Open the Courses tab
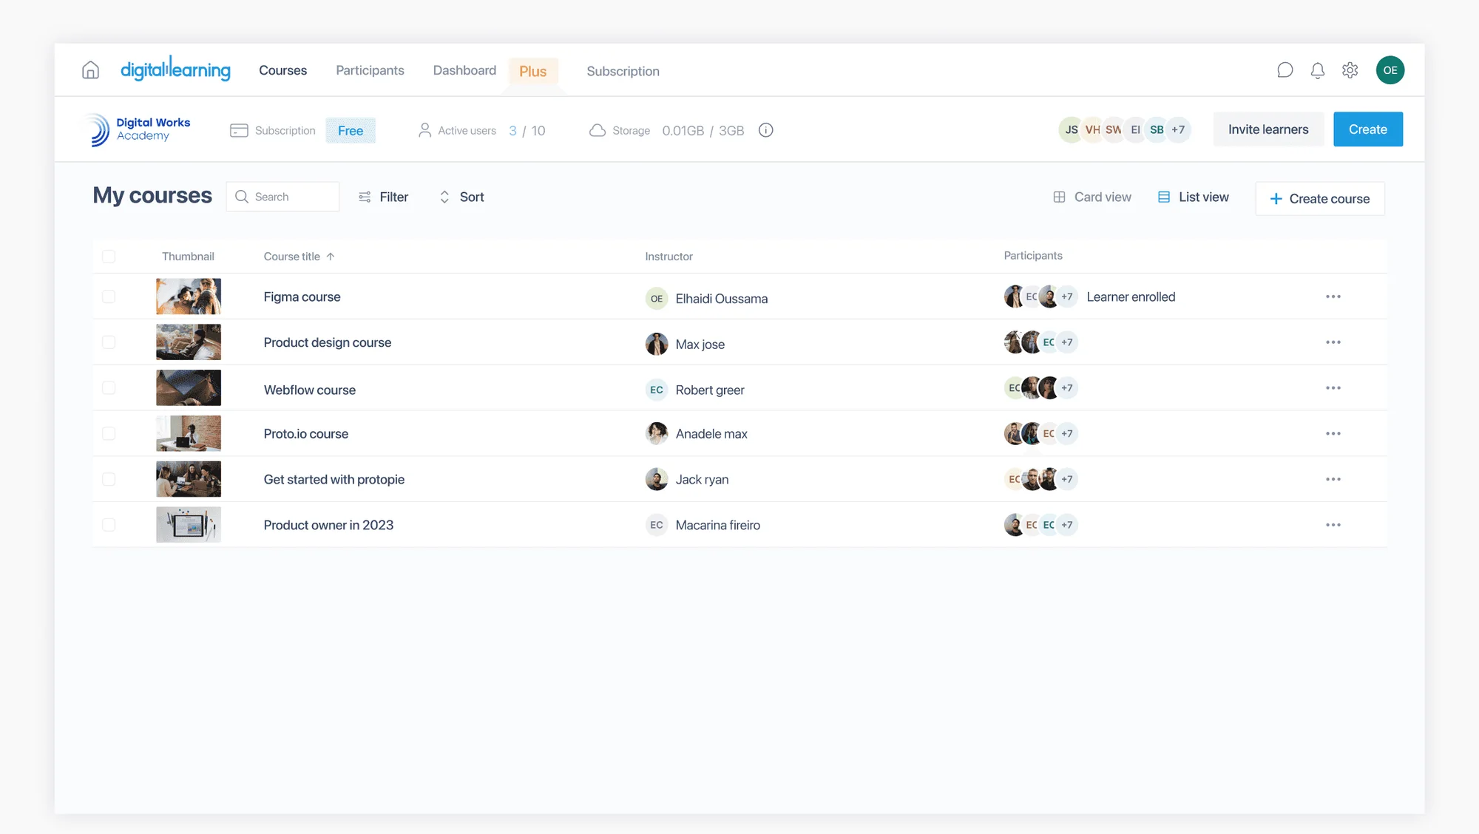This screenshot has width=1479, height=834. (282, 70)
